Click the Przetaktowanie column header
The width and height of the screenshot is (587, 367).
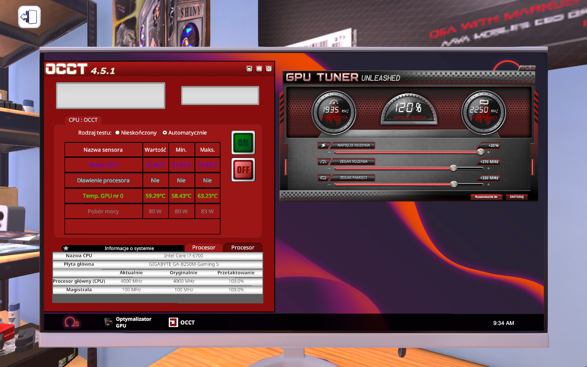coord(236,273)
